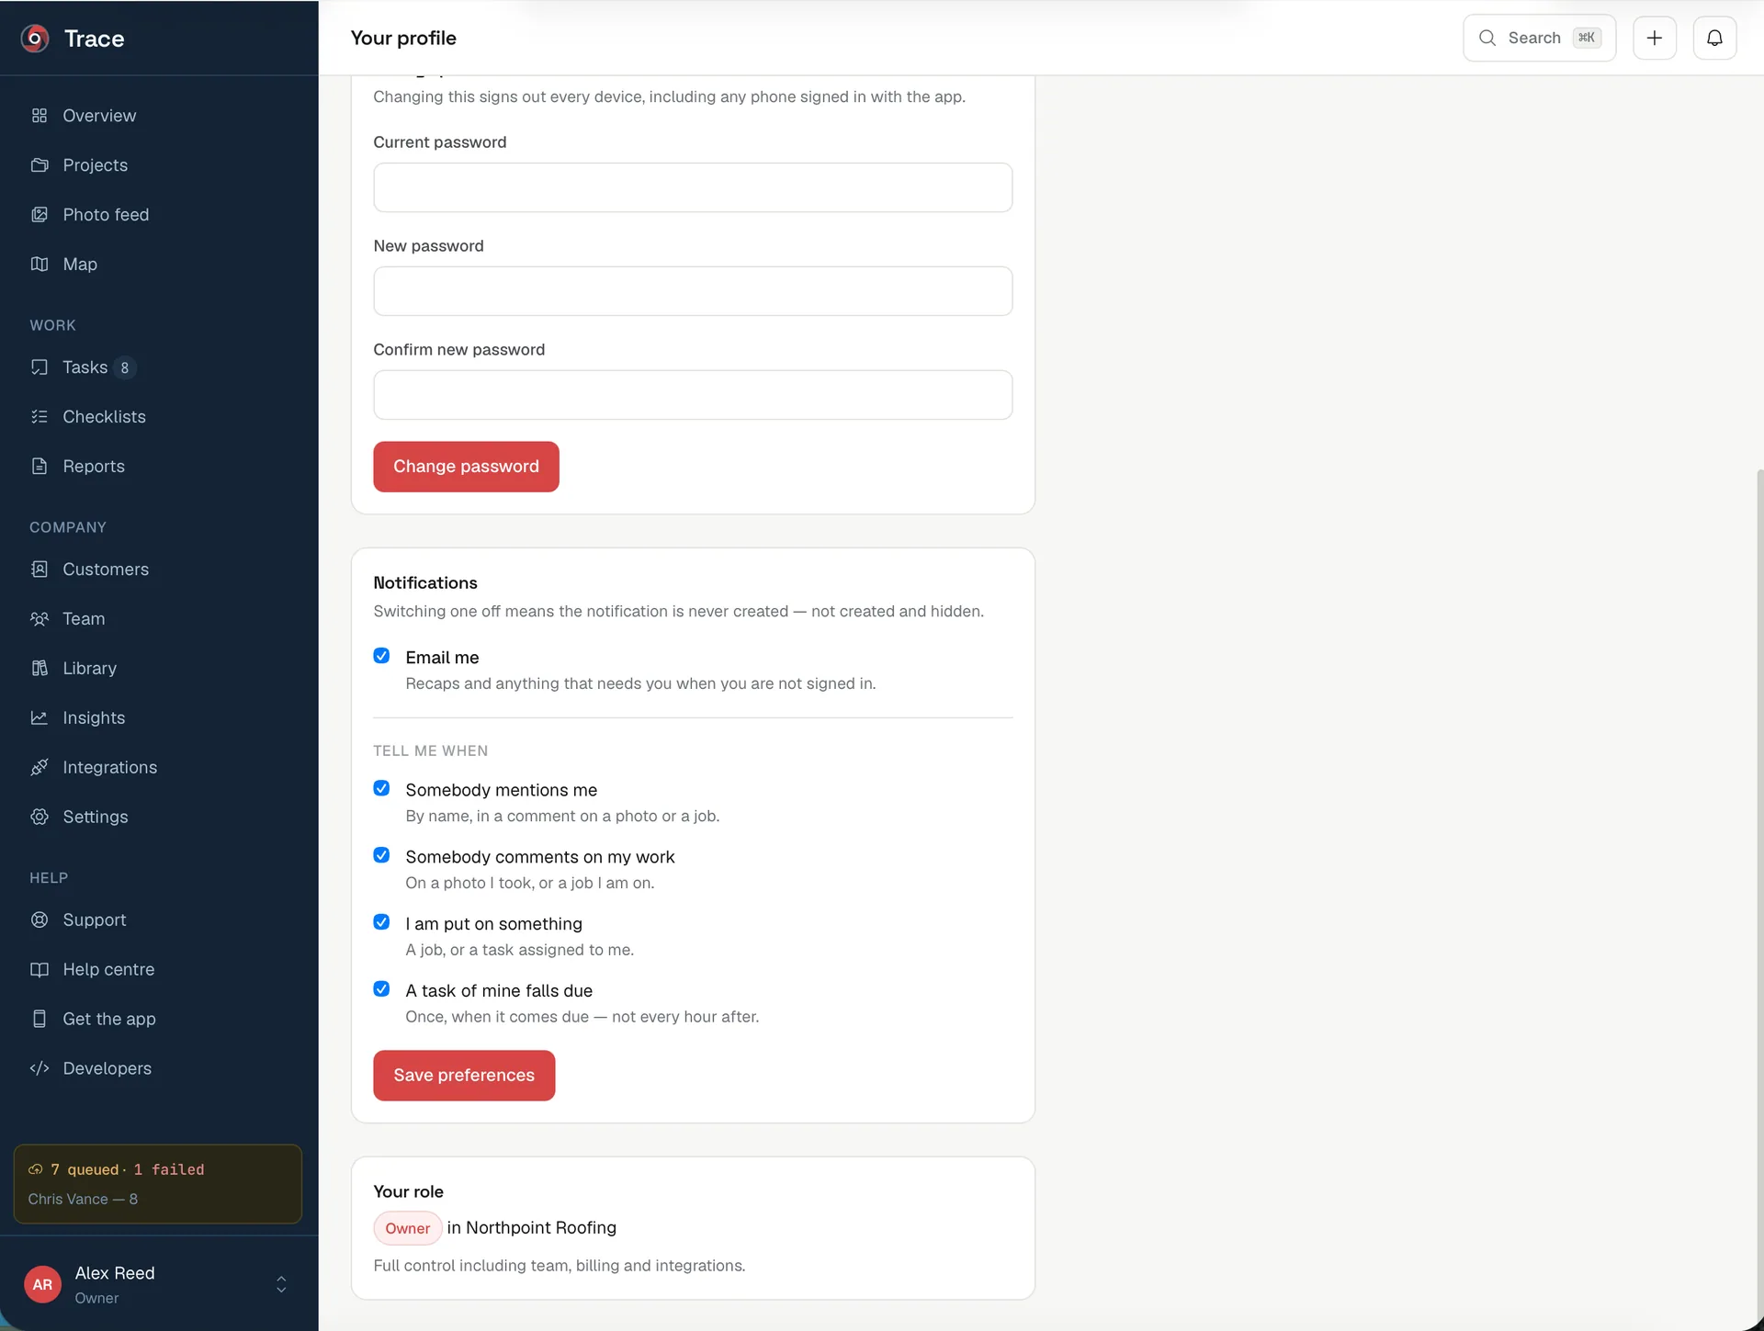Open the Reports document icon
This screenshot has height=1331, width=1764.
40,467
